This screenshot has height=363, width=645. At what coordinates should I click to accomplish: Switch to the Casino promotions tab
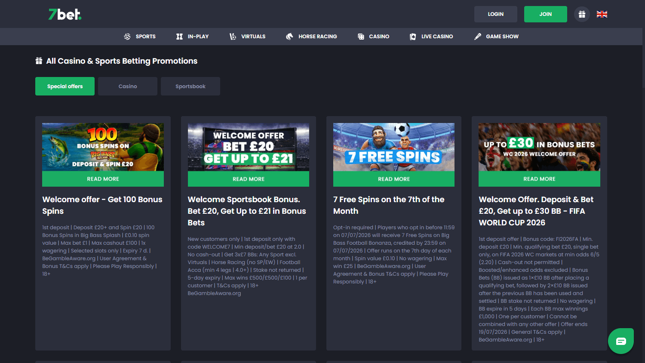(128, 86)
